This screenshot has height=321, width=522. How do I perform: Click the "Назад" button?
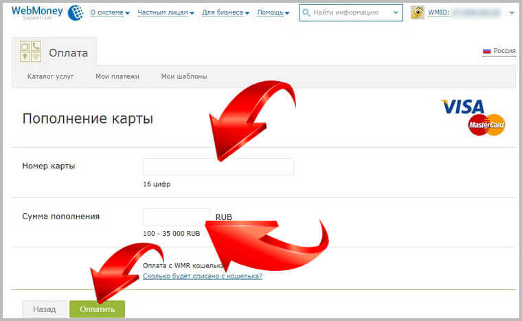coord(45,309)
